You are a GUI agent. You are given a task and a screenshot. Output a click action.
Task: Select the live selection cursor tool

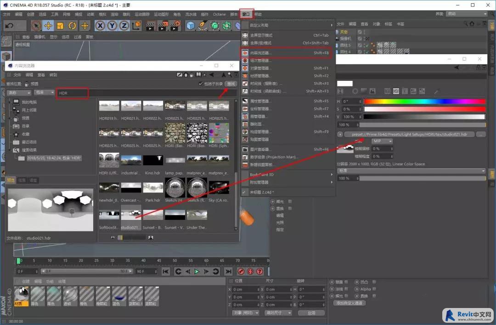pyautogui.click(x=36, y=25)
